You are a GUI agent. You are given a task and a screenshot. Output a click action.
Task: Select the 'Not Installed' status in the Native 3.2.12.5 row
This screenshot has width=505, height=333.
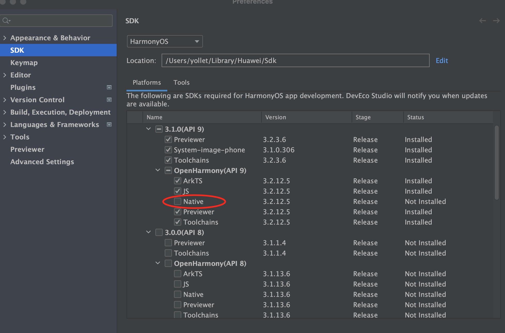click(x=425, y=202)
